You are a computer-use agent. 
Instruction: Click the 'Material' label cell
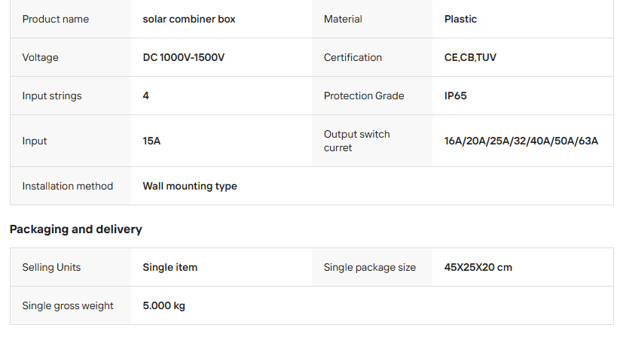coord(343,19)
